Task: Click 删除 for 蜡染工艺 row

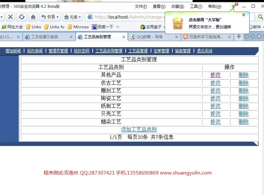Action: pos(244,122)
